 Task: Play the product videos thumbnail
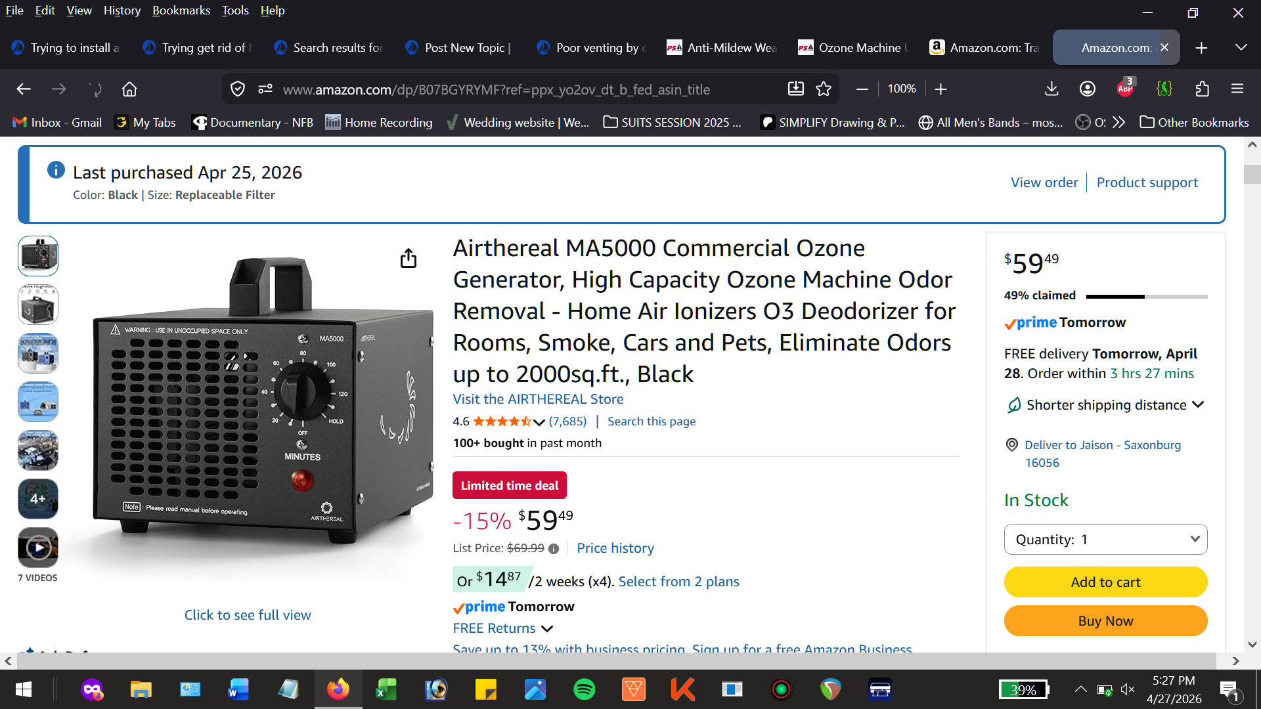tap(38, 548)
